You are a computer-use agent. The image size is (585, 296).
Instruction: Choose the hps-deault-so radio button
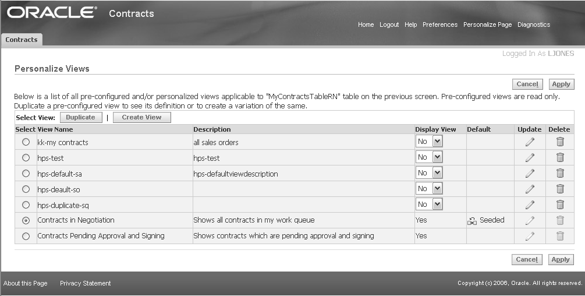pyautogui.click(x=26, y=189)
